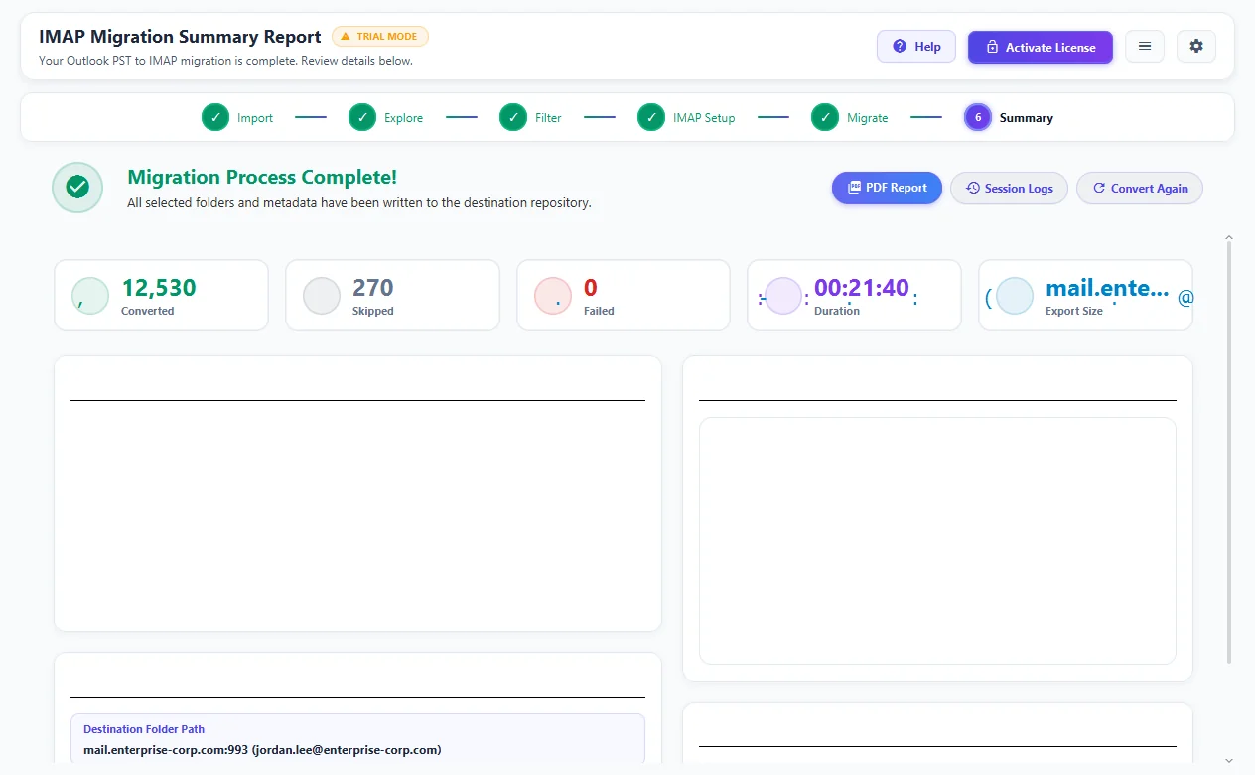Click the large green success checkmark icon

tap(77, 187)
